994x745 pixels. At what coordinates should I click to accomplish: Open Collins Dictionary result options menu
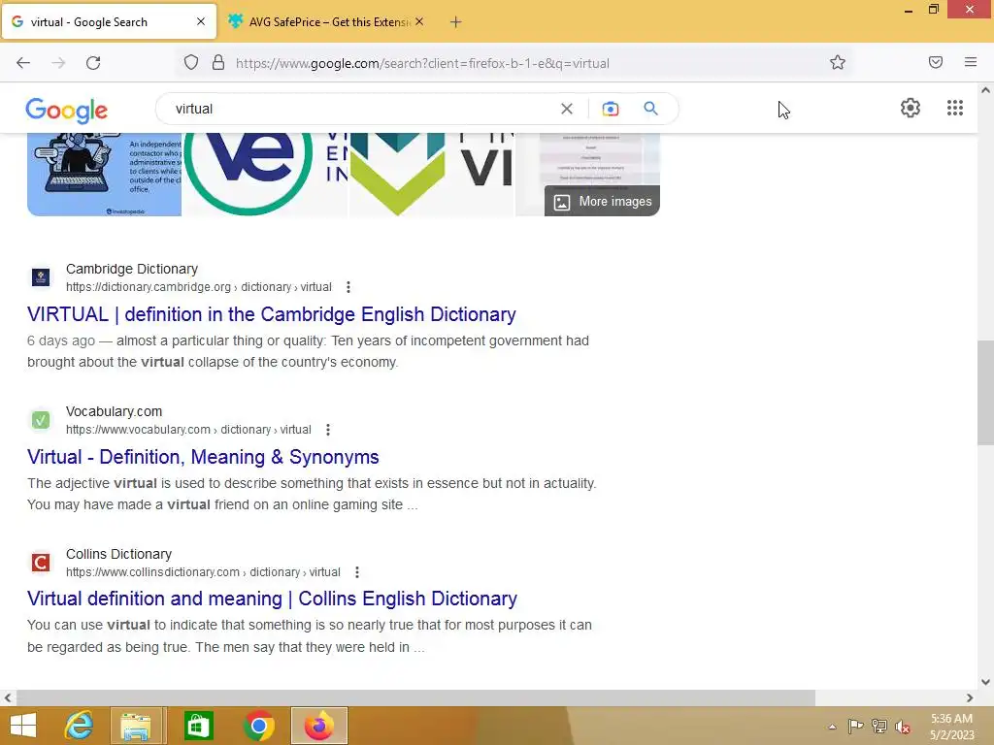pyautogui.click(x=357, y=572)
